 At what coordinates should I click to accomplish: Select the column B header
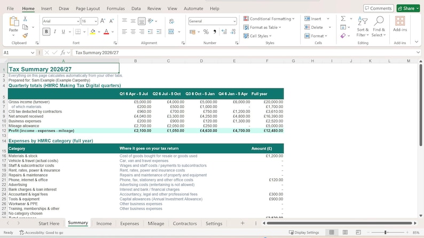(x=136, y=61)
